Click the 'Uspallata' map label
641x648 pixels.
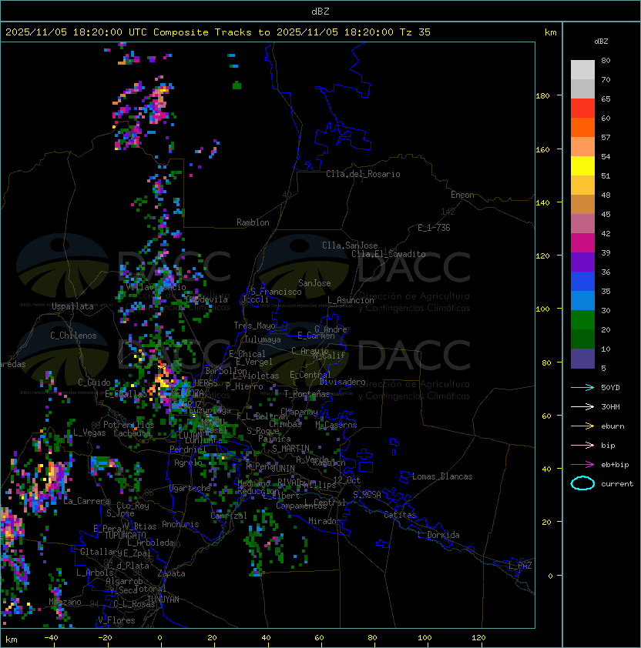pyautogui.click(x=72, y=306)
